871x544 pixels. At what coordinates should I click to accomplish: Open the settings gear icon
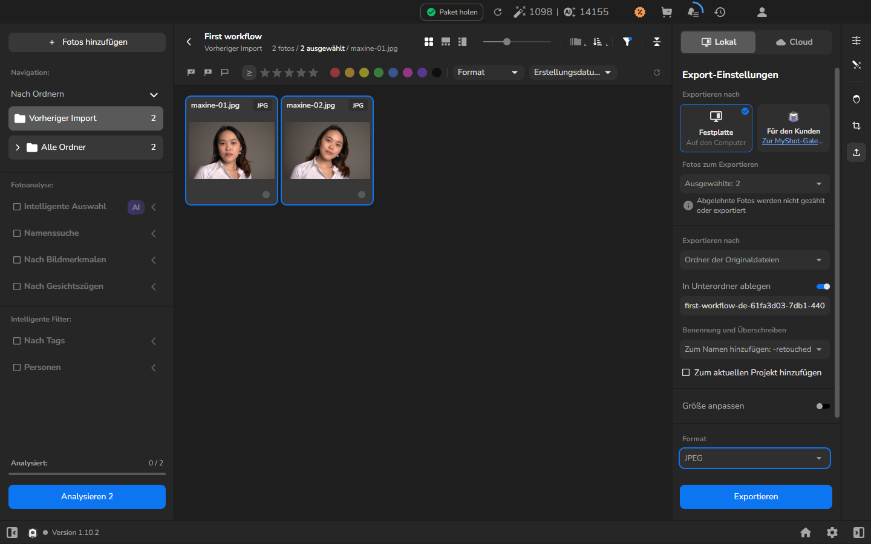[832, 533]
